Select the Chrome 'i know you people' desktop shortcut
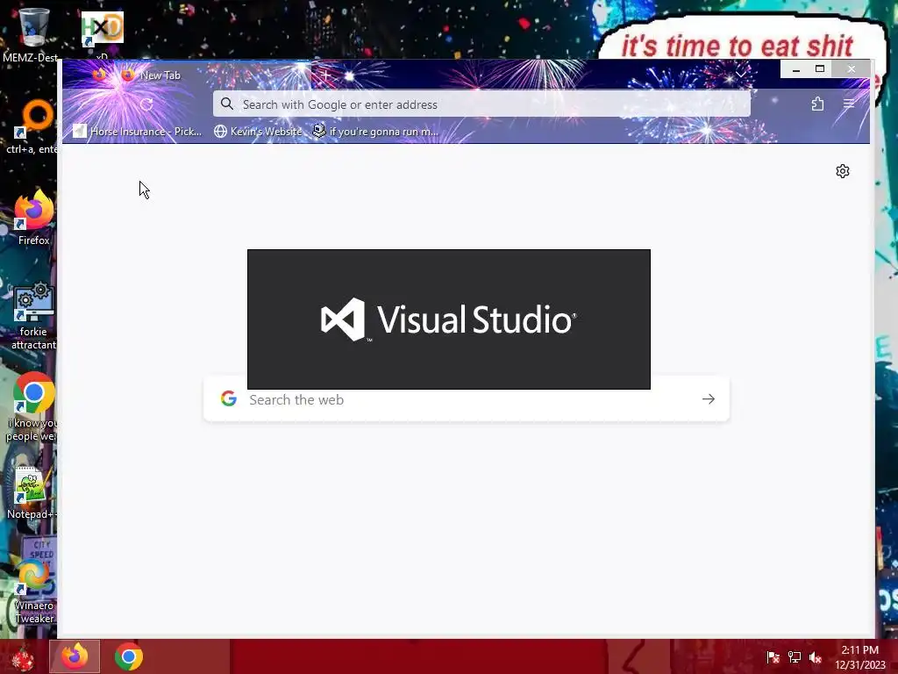 [32, 407]
